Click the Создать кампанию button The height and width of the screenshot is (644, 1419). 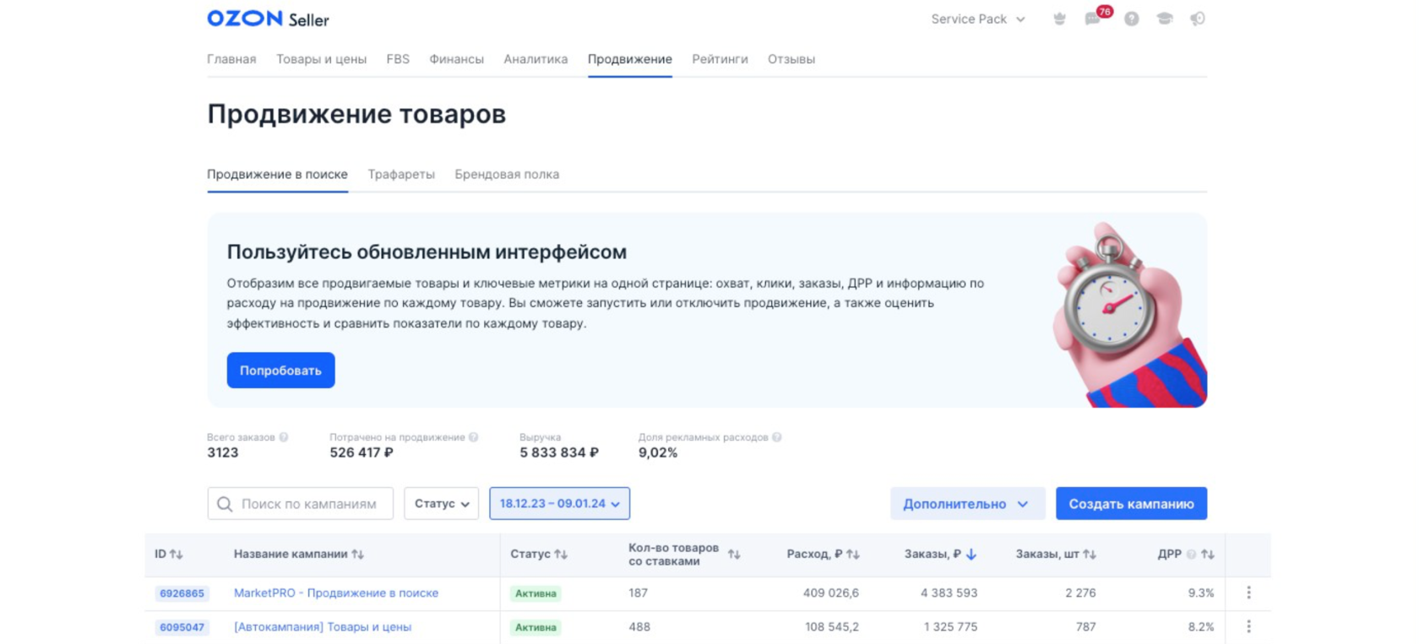point(1131,504)
